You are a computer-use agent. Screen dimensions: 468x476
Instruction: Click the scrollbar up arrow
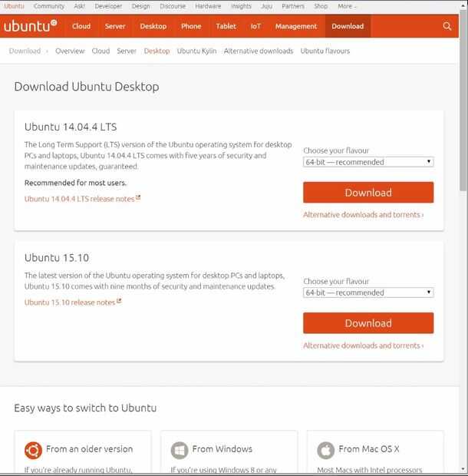(x=463, y=5)
